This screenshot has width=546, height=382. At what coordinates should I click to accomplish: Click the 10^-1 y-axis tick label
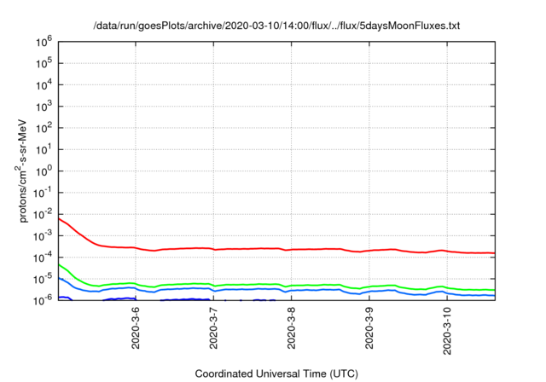click(43, 193)
